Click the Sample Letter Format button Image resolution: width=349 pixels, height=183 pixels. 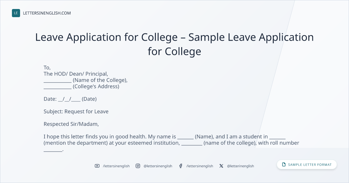(307, 165)
